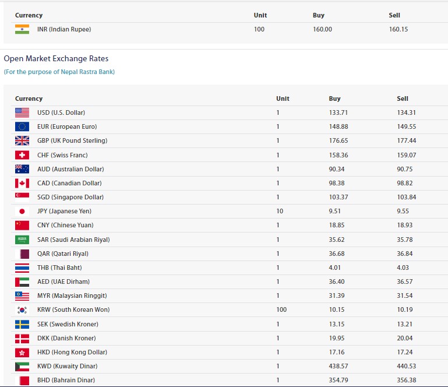Click the Currency header in the INR table
The width and height of the screenshot is (448, 387).
tap(29, 15)
